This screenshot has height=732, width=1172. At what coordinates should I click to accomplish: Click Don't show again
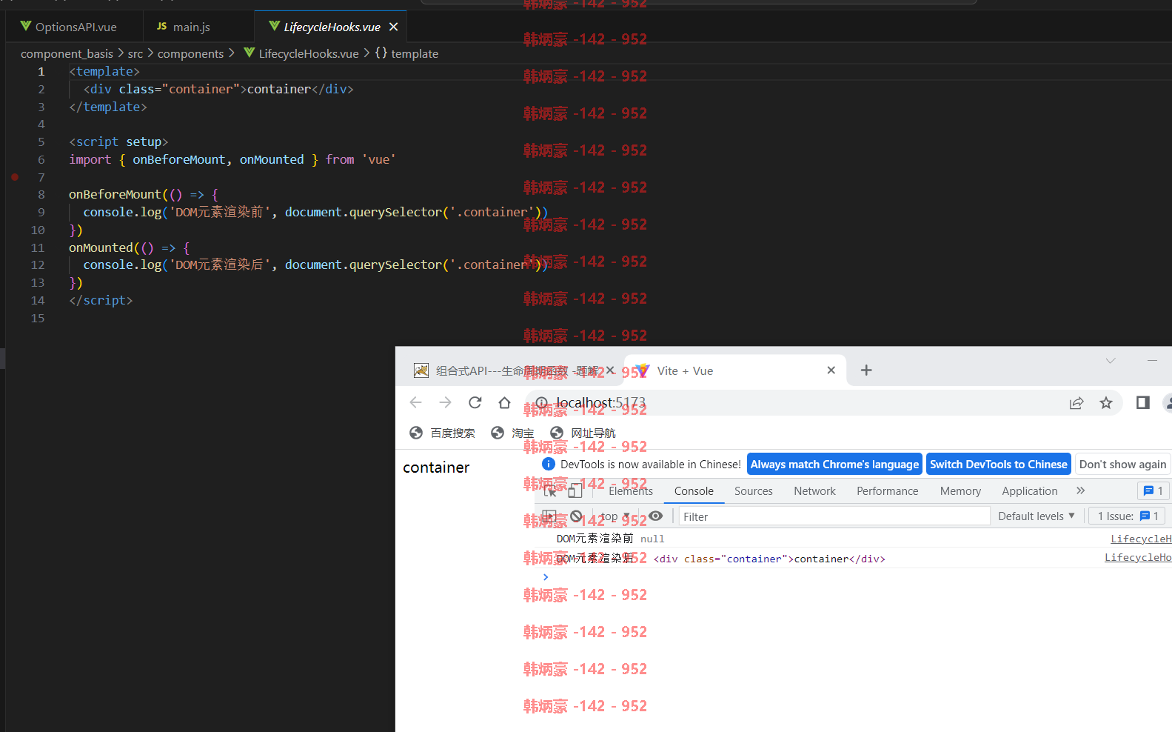pyautogui.click(x=1122, y=465)
